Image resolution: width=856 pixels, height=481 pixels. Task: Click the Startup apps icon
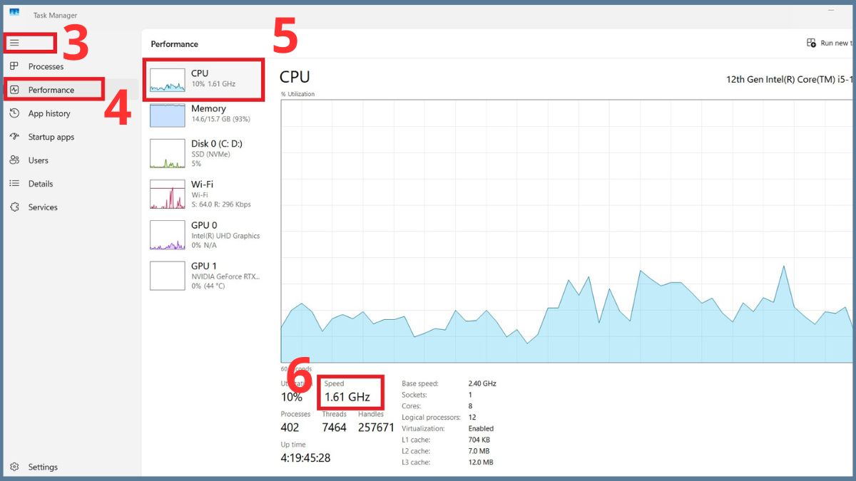point(14,137)
